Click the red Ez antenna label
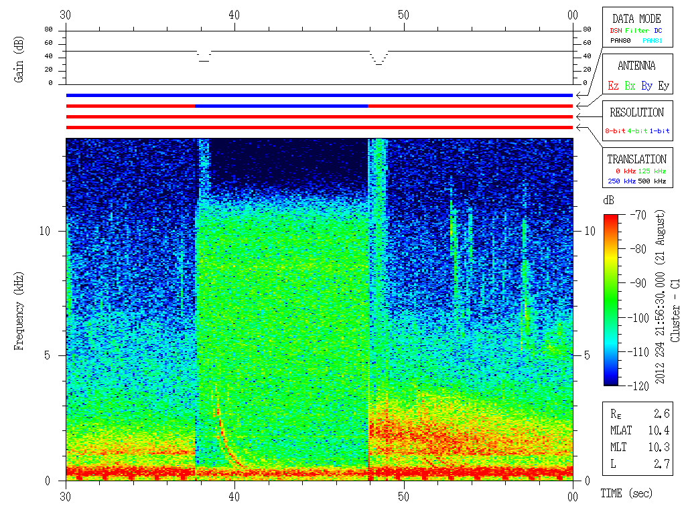The height and width of the screenshot is (514, 686). pyautogui.click(x=613, y=86)
